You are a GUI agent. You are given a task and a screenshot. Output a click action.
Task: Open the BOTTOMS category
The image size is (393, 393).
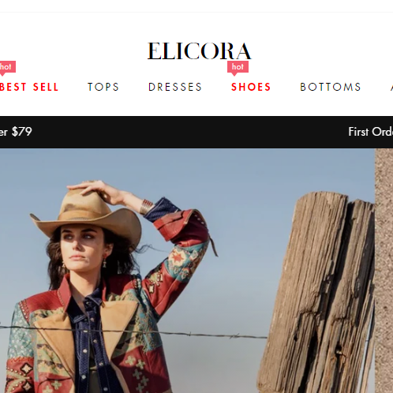tap(331, 87)
